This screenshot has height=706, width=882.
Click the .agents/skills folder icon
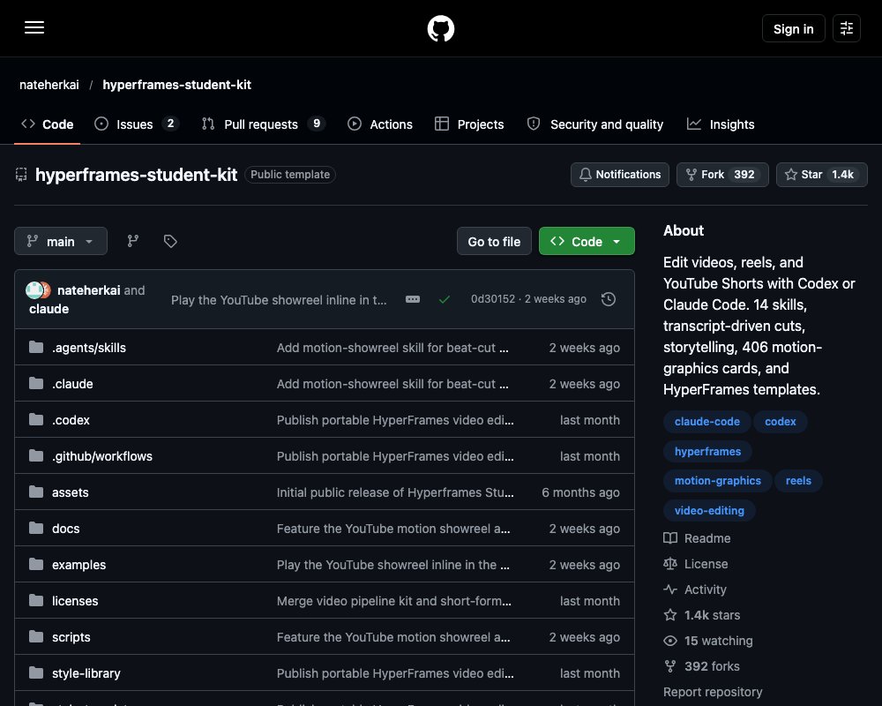(x=36, y=348)
